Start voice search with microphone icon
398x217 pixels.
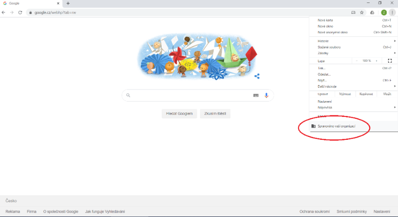(x=266, y=96)
